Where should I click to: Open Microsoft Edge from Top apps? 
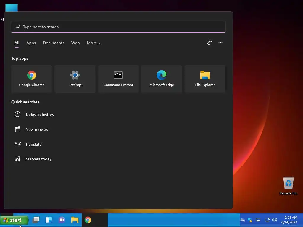[162, 79]
